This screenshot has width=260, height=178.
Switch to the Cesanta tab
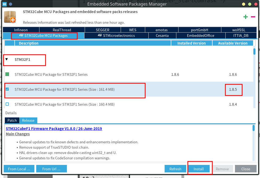pos(162,35)
